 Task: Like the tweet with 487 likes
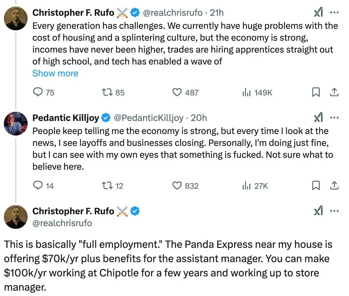pyautogui.click(x=177, y=92)
